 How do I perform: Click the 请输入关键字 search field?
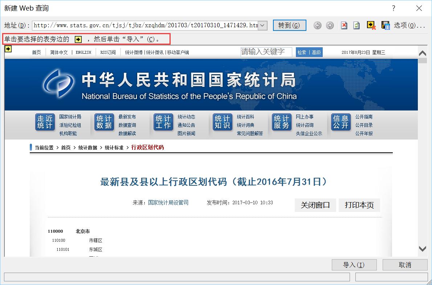pos(266,52)
